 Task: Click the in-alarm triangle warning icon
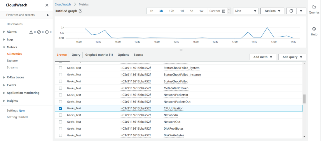point(31,32)
